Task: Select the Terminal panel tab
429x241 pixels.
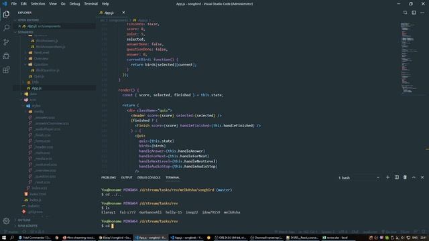Action: click(172, 177)
